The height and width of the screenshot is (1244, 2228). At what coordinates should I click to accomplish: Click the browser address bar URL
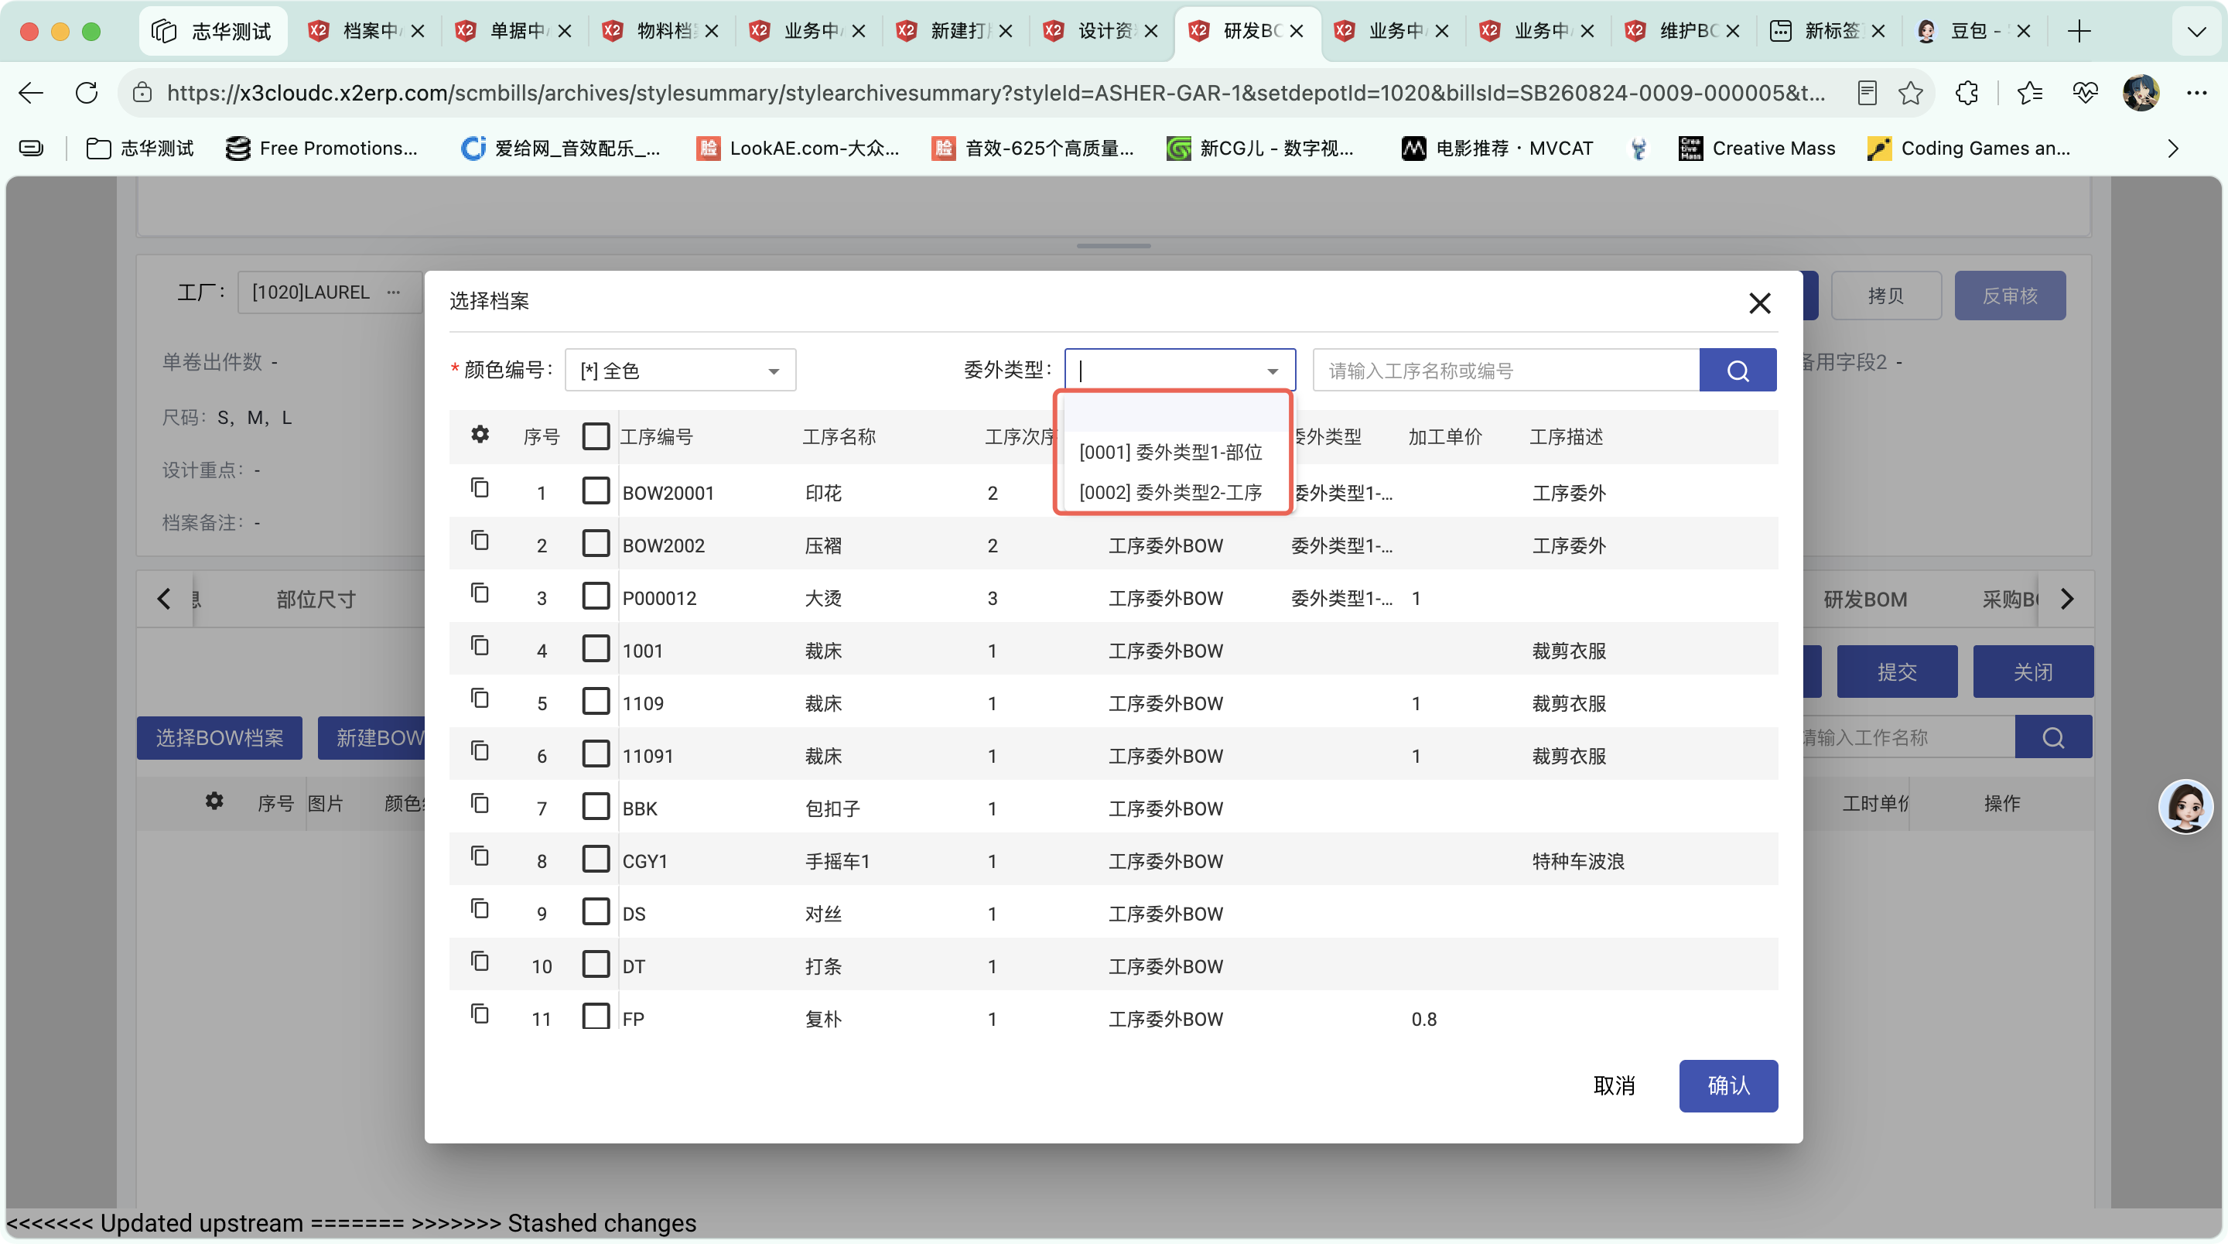tap(996, 93)
